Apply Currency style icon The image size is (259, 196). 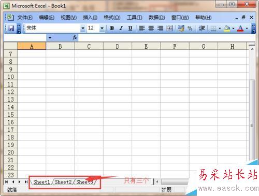(181, 28)
